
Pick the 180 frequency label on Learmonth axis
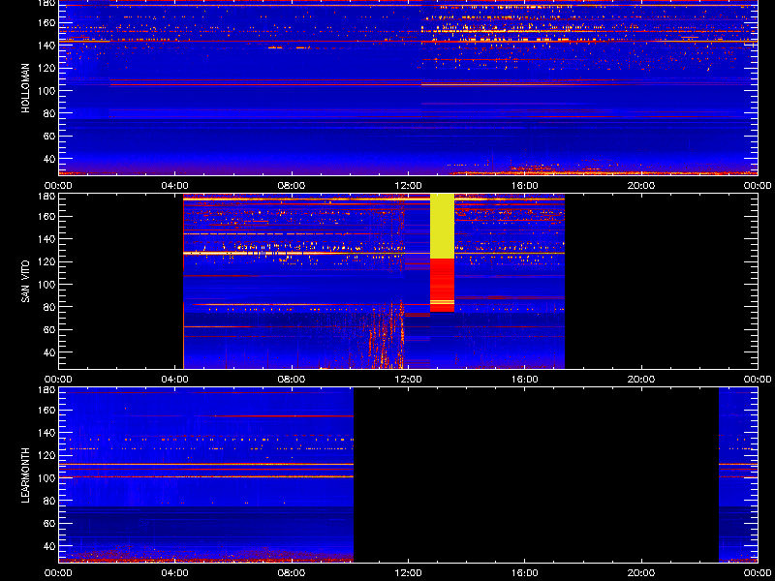click(46, 390)
